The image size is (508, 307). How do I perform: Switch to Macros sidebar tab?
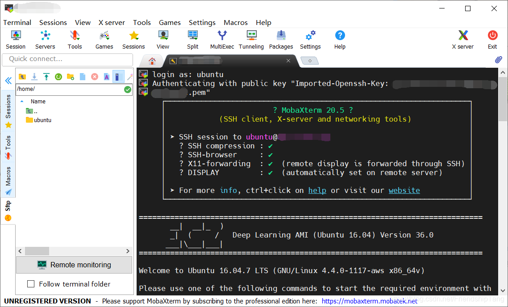click(x=8, y=180)
